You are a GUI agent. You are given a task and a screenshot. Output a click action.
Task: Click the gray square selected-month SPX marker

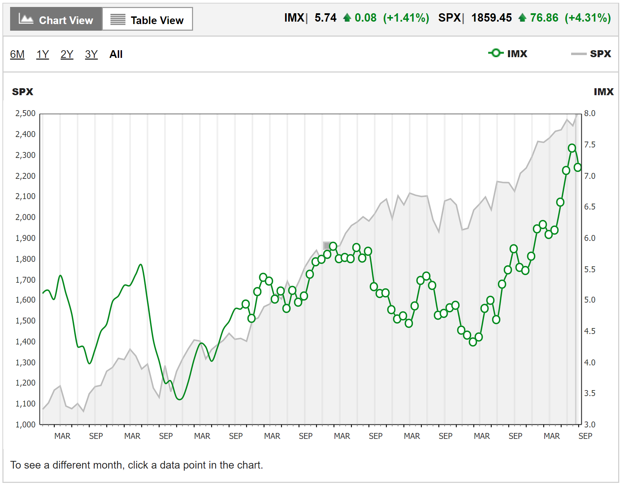(x=327, y=245)
